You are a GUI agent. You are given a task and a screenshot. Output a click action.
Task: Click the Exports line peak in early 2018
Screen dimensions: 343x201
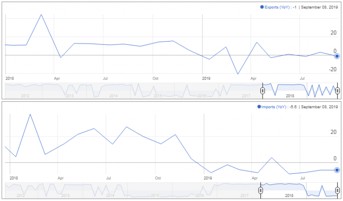(x=41, y=14)
